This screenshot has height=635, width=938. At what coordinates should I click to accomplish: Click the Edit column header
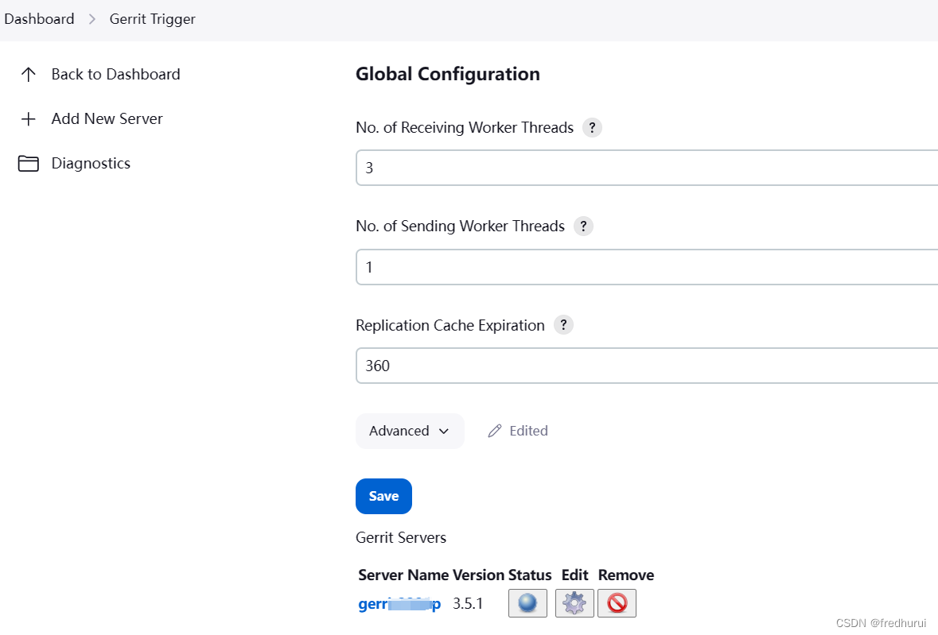click(575, 575)
